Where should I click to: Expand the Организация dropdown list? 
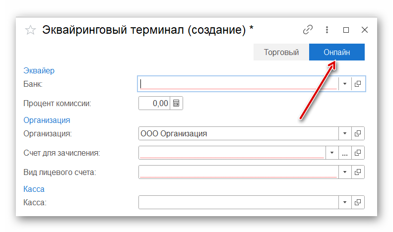pos(345,133)
